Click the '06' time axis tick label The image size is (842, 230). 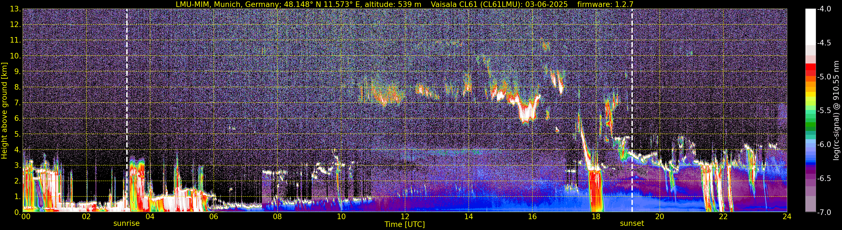coord(213,217)
